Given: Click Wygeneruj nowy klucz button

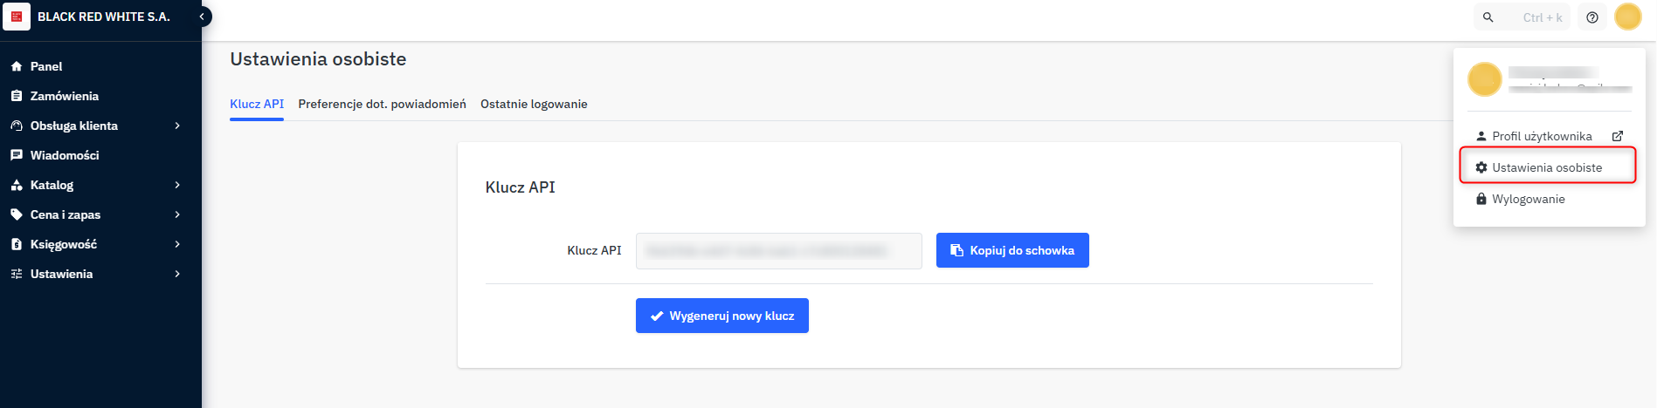Looking at the screenshot, I should [721, 316].
